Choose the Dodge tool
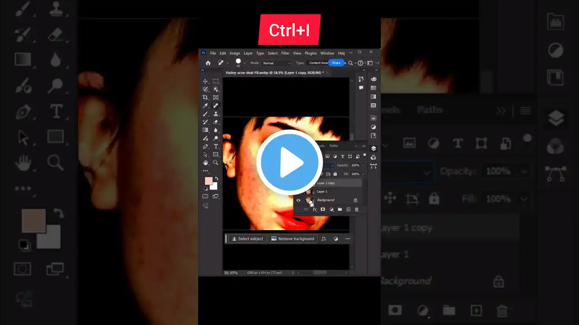Image resolution: width=579 pixels, height=325 pixels. click(216, 138)
